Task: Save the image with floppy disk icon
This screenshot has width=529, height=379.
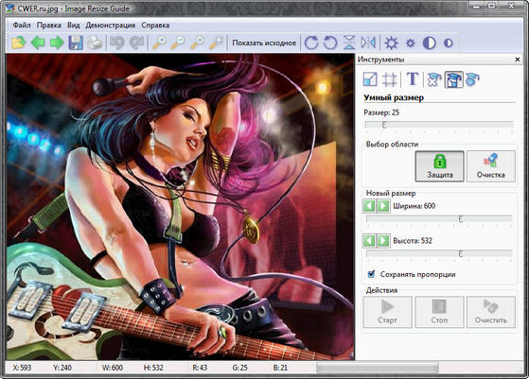Action: tap(76, 43)
